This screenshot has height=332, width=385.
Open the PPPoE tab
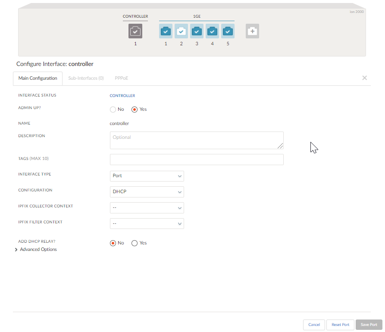coord(121,78)
